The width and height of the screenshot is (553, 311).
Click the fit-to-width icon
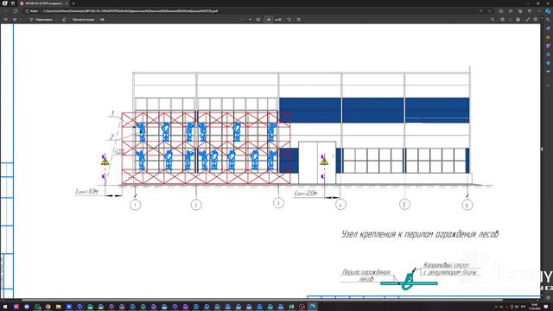(258, 19)
